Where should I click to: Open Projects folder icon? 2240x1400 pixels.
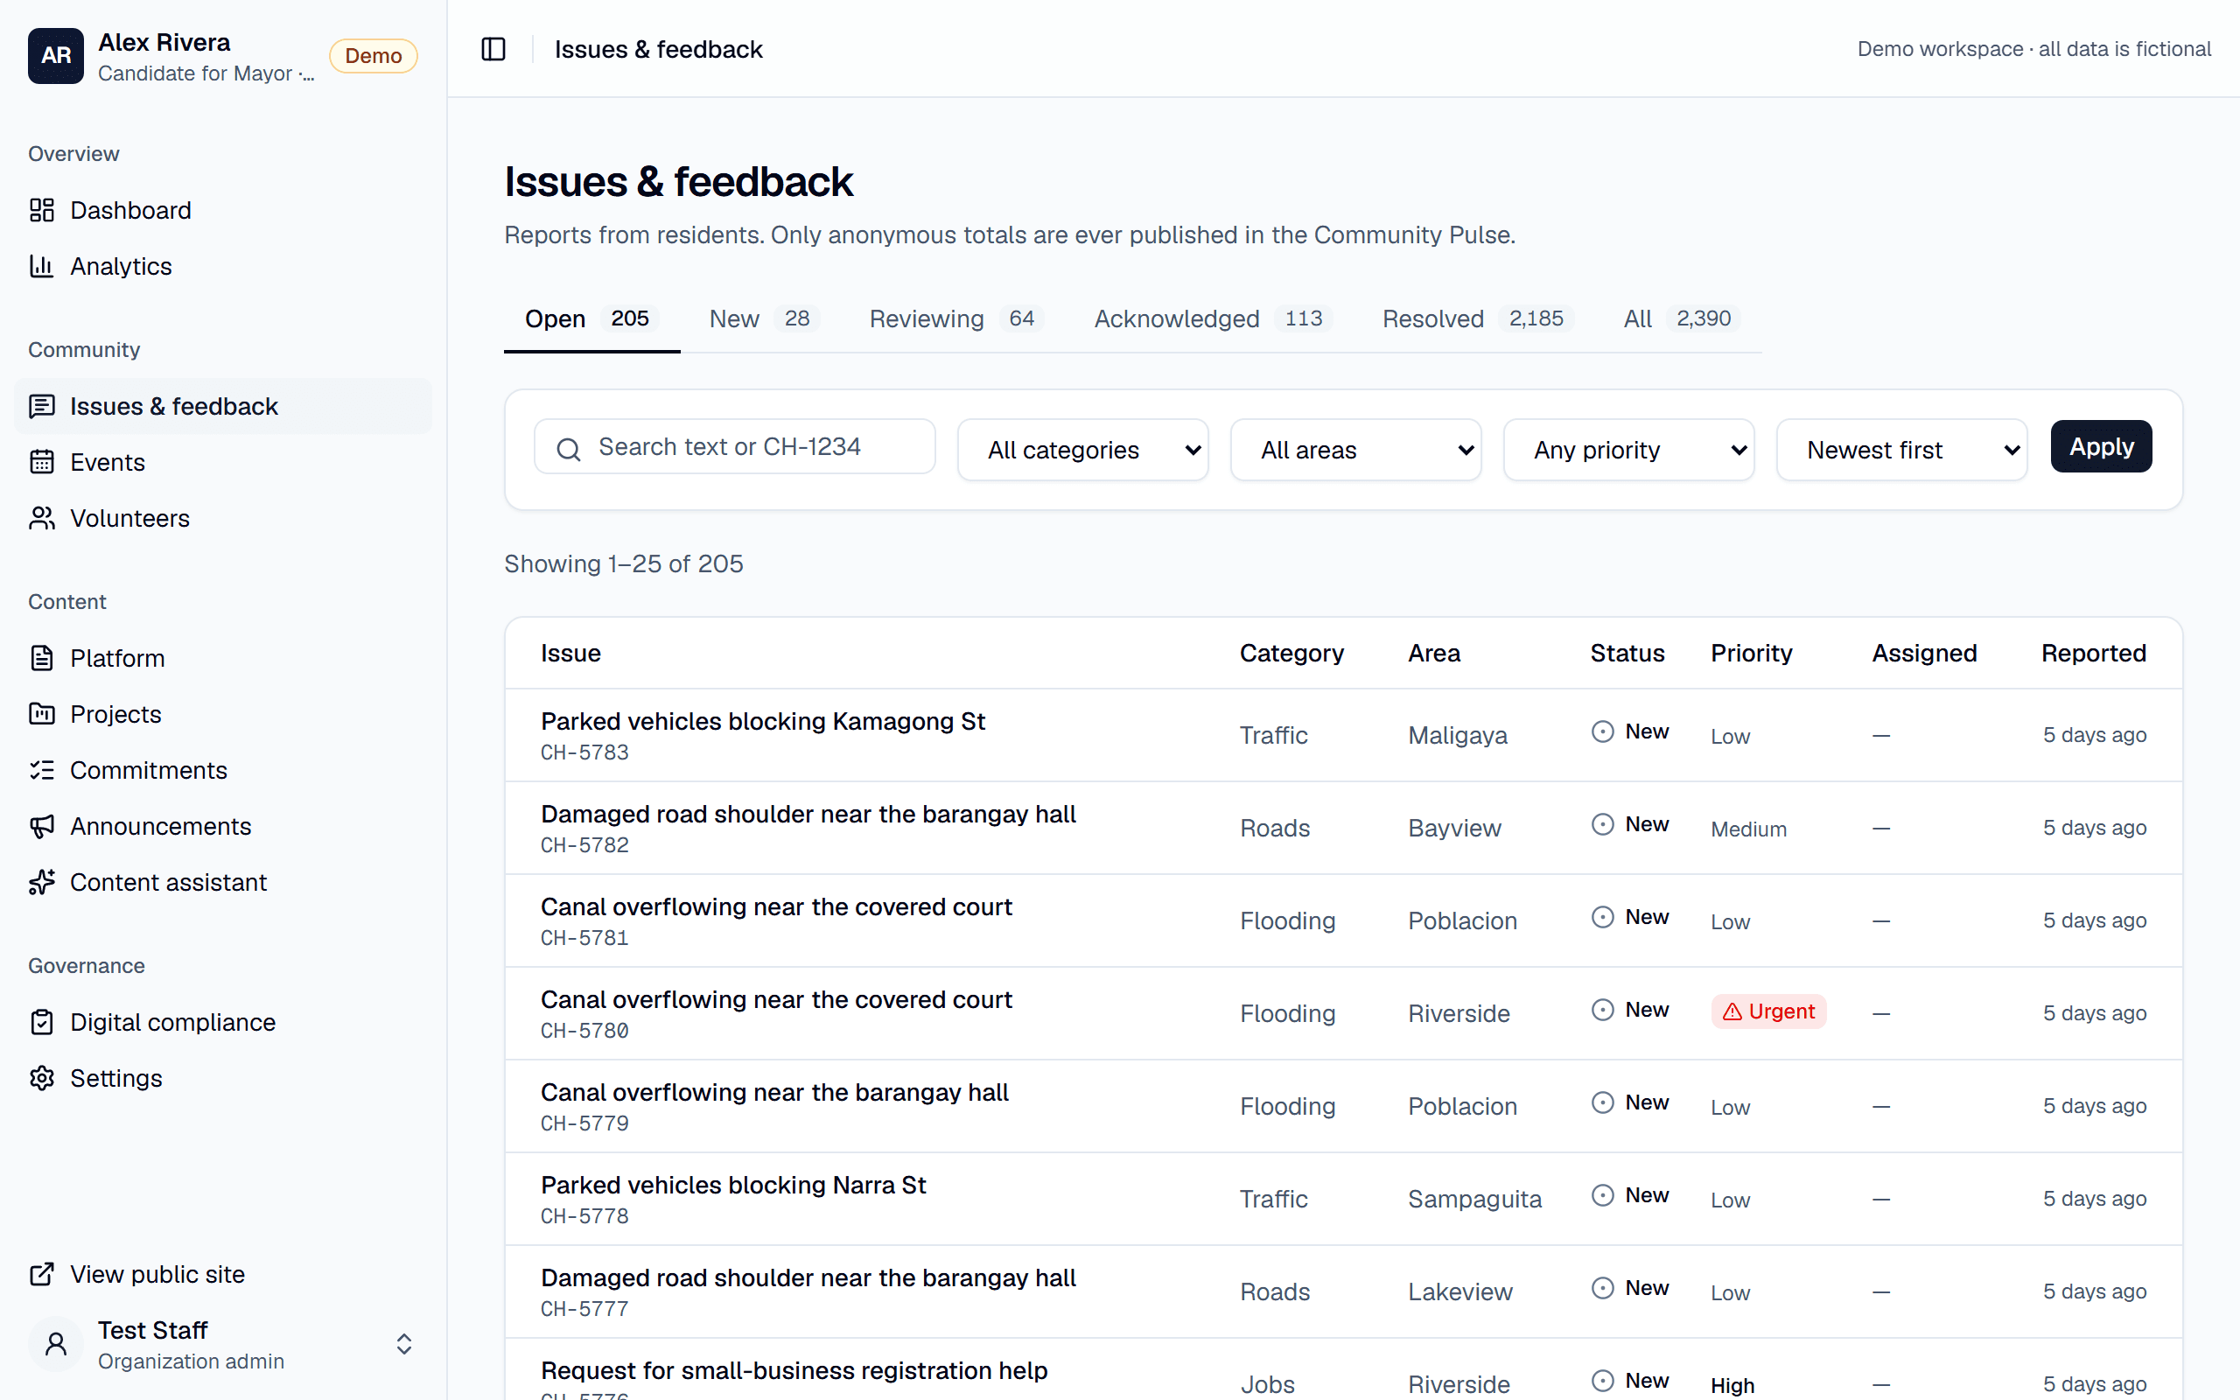click(42, 714)
